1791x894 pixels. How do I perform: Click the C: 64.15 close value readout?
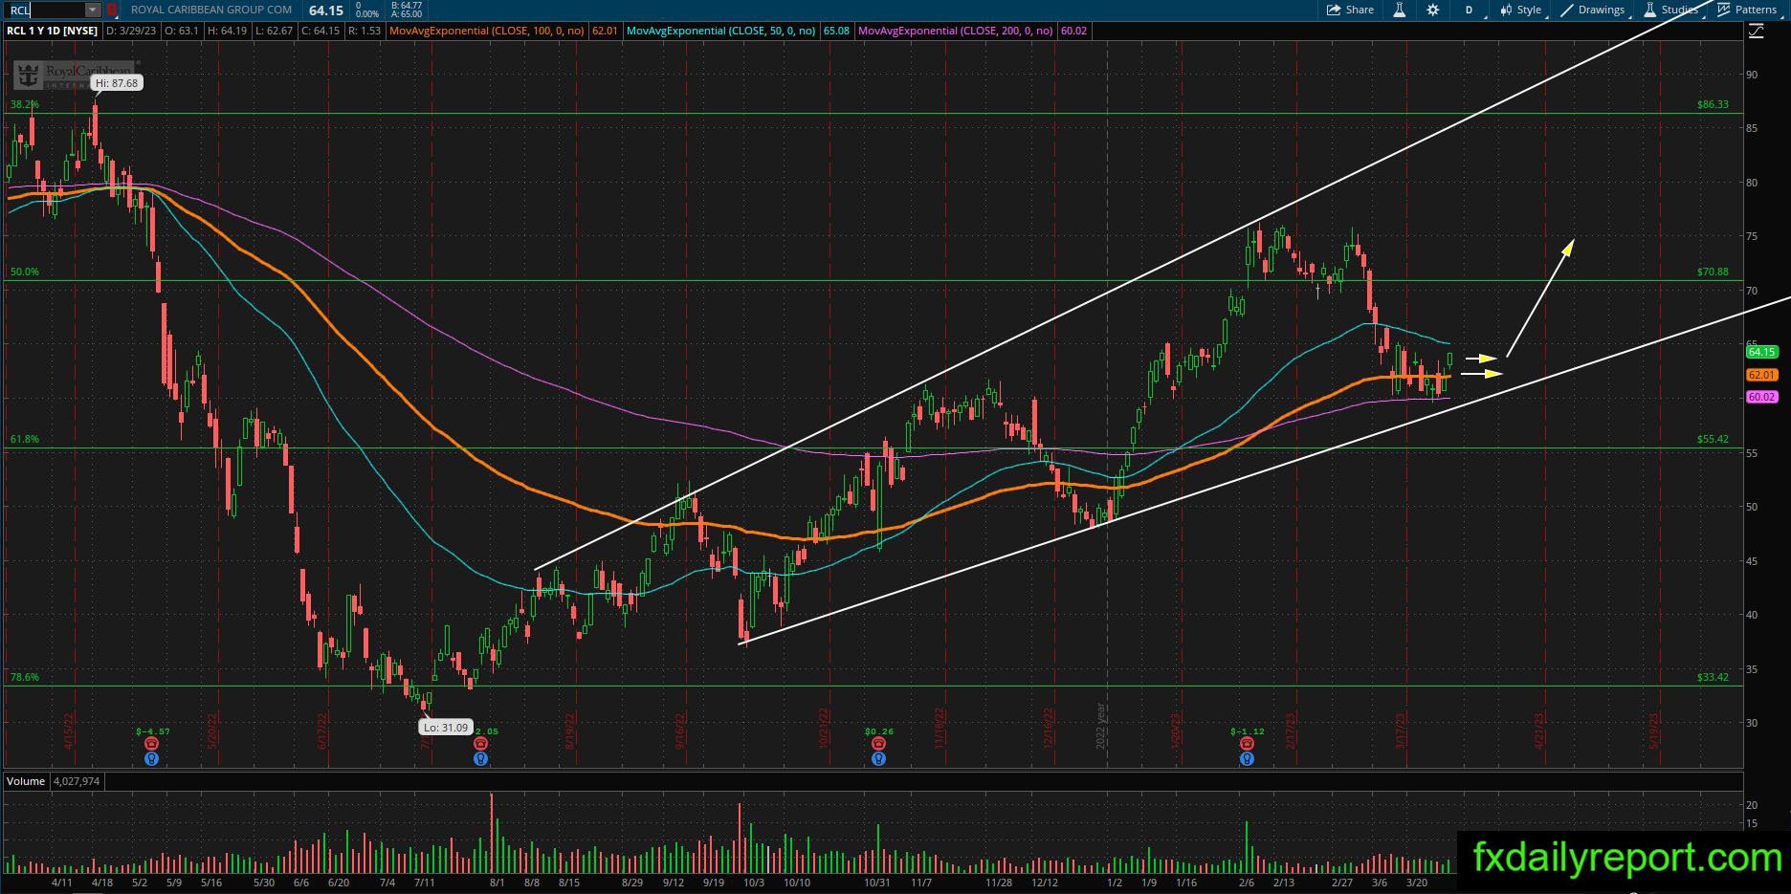pos(321,31)
